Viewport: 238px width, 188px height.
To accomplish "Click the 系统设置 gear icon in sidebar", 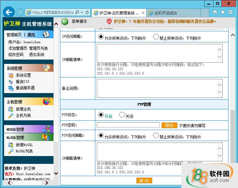I will pos(11,76).
